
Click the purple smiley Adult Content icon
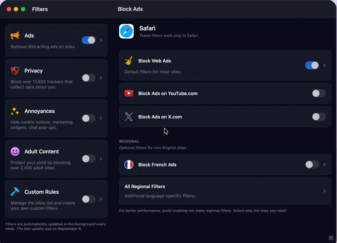tap(15, 152)
